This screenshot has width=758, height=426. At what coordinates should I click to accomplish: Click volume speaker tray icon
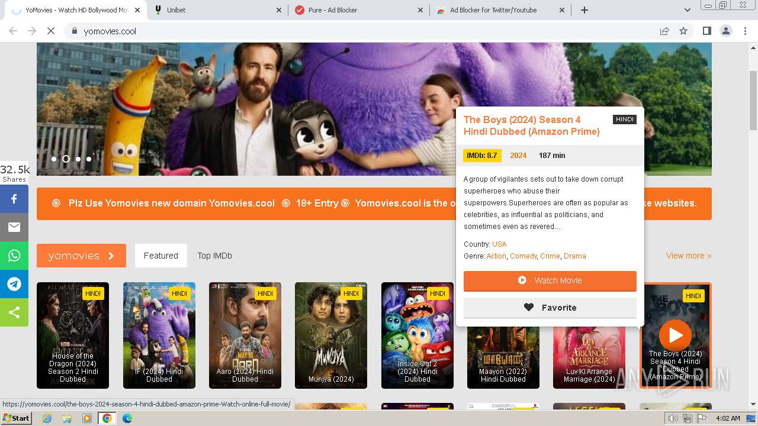673,418
